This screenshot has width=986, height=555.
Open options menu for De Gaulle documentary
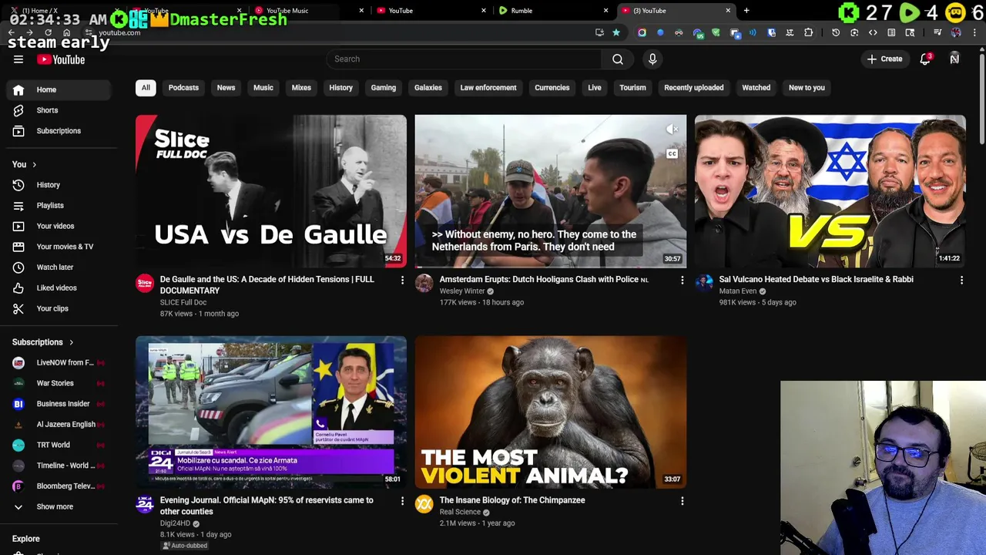pyautogui.click(x=402, y=281)
